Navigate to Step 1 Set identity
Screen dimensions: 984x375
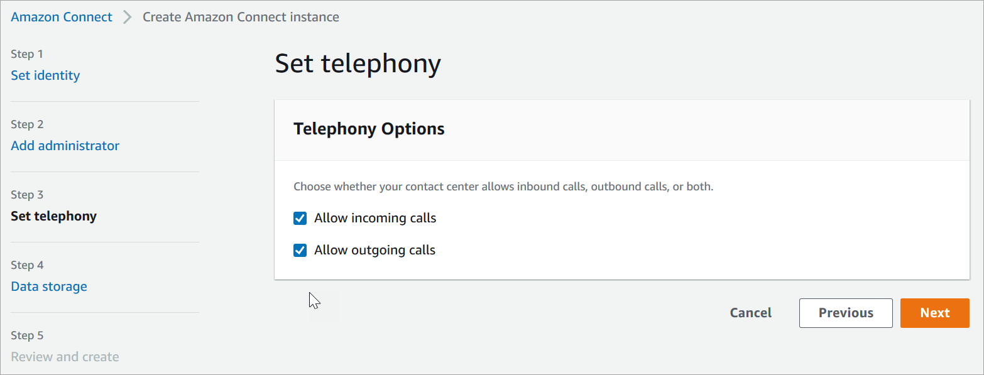[x=45, y=75]
